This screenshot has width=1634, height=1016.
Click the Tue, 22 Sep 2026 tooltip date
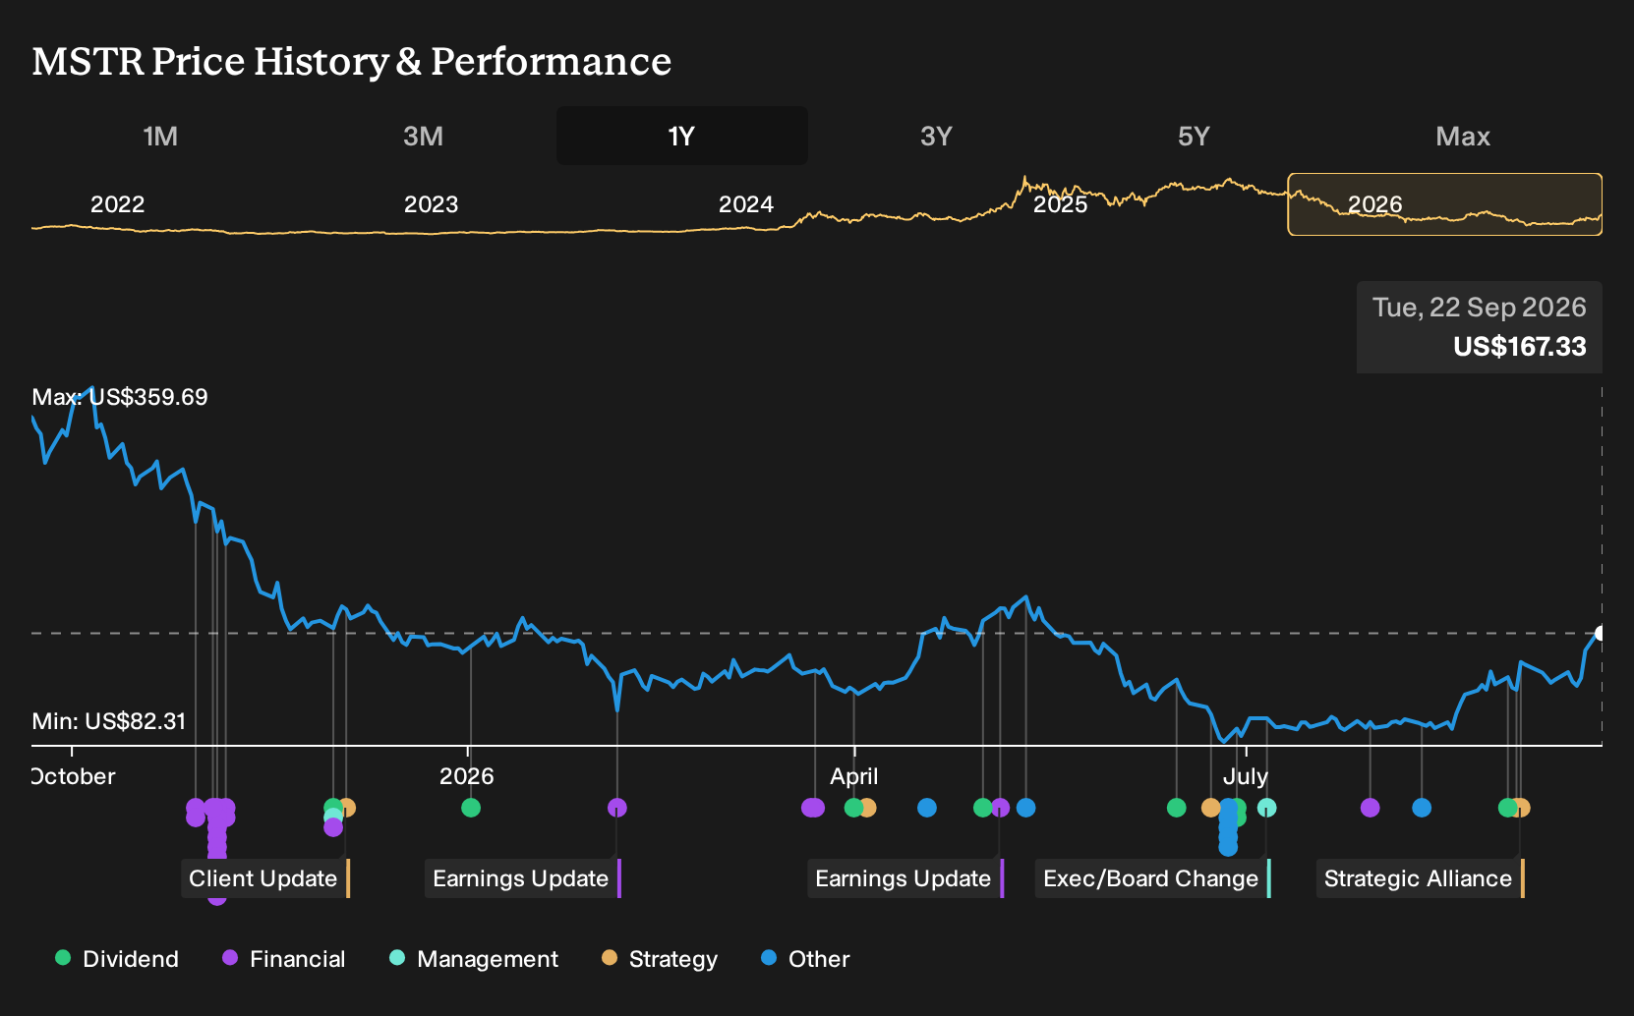[x=1480, y=308]
